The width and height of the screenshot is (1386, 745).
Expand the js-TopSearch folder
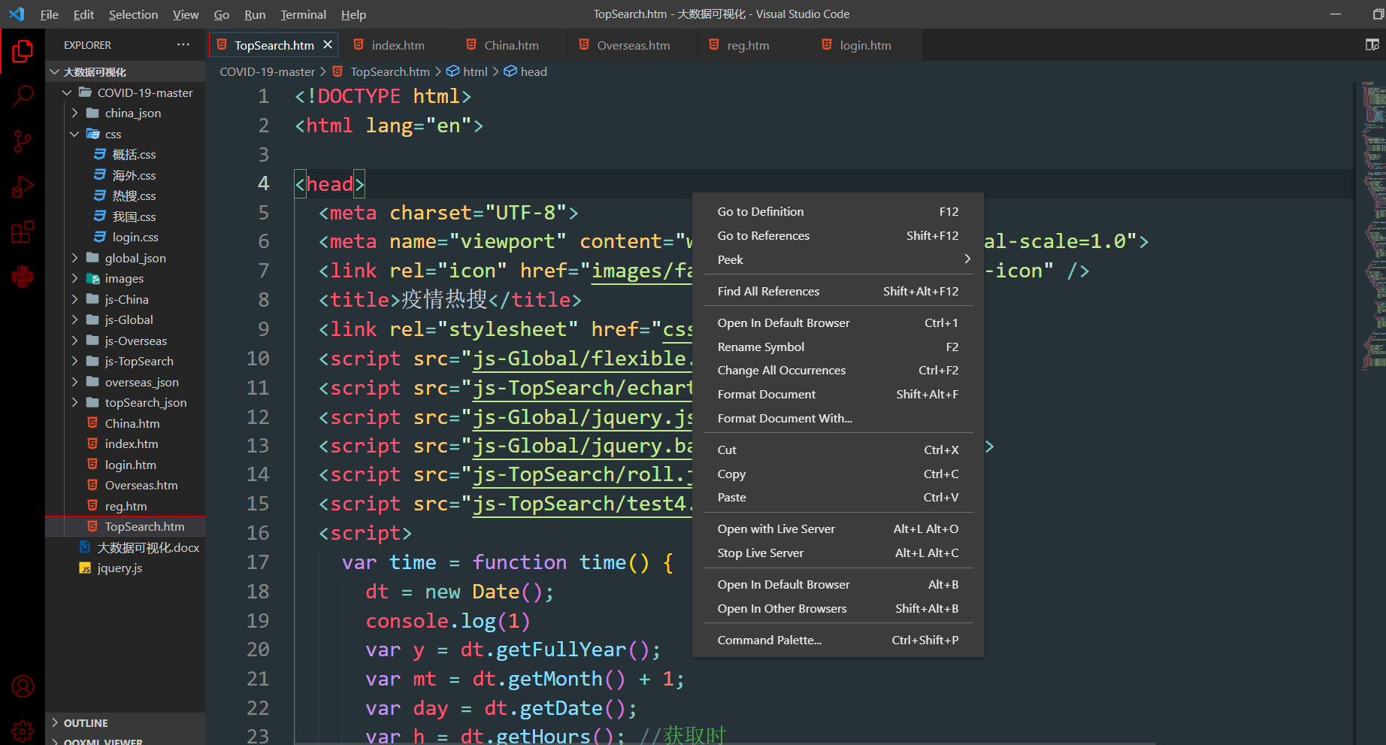(x=74, y=362)
